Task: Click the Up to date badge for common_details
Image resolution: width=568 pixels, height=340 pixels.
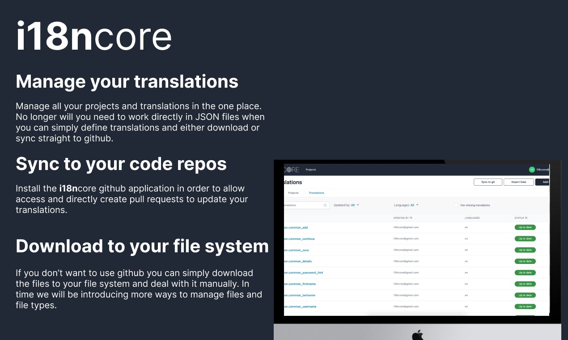Action: (x=525, y=261)
